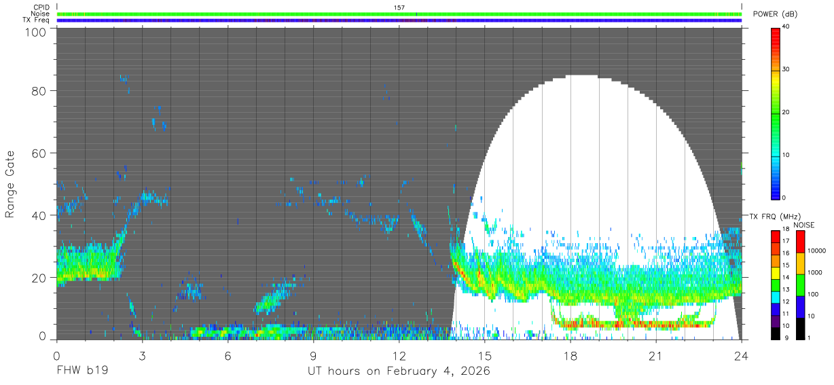Screen dimensions: 834x385
Task: Click the '0' label on the UT hours axis
Action: [56, 356]
